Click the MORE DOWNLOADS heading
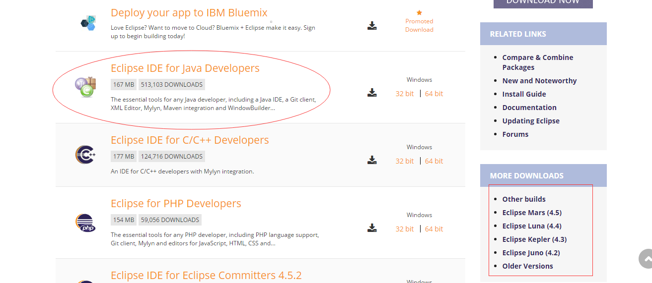The height and width of the screenshot is (283, 652). click(x=527, y=176)
